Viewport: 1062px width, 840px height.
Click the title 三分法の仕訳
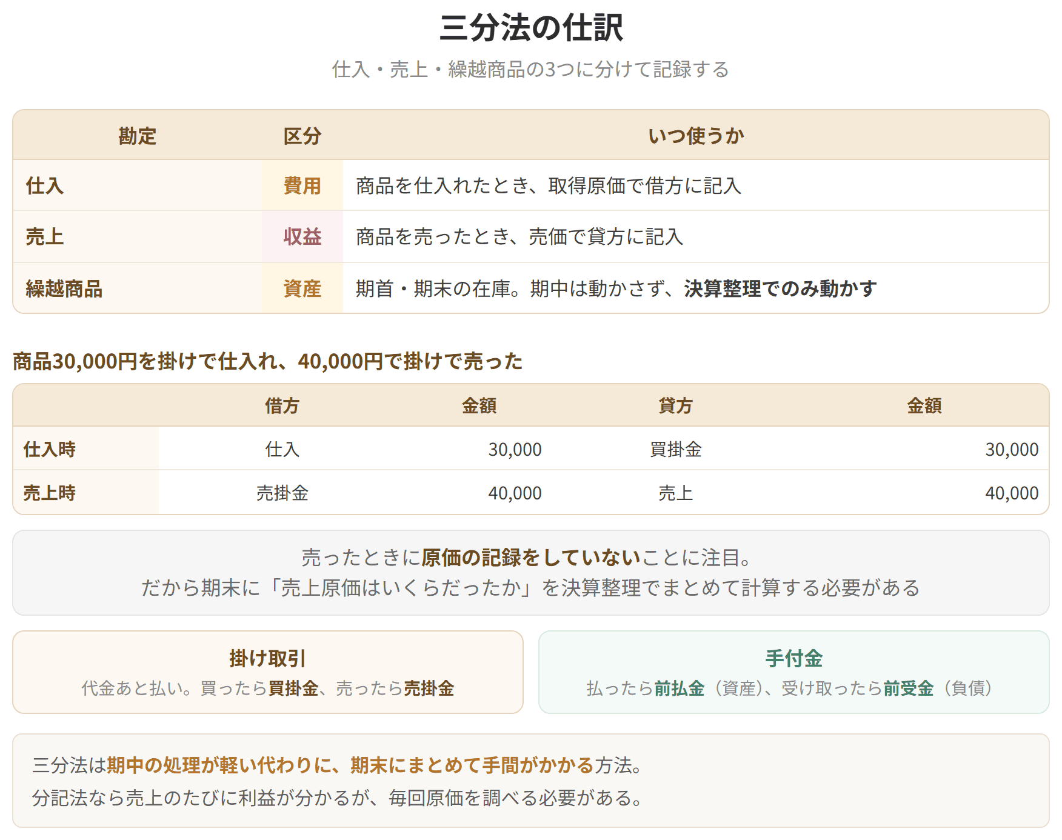coord(531,28)
